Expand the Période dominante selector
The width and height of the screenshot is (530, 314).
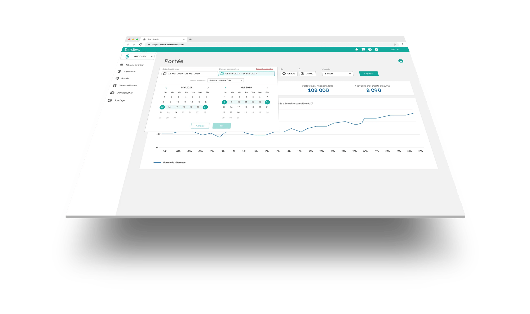226,81
